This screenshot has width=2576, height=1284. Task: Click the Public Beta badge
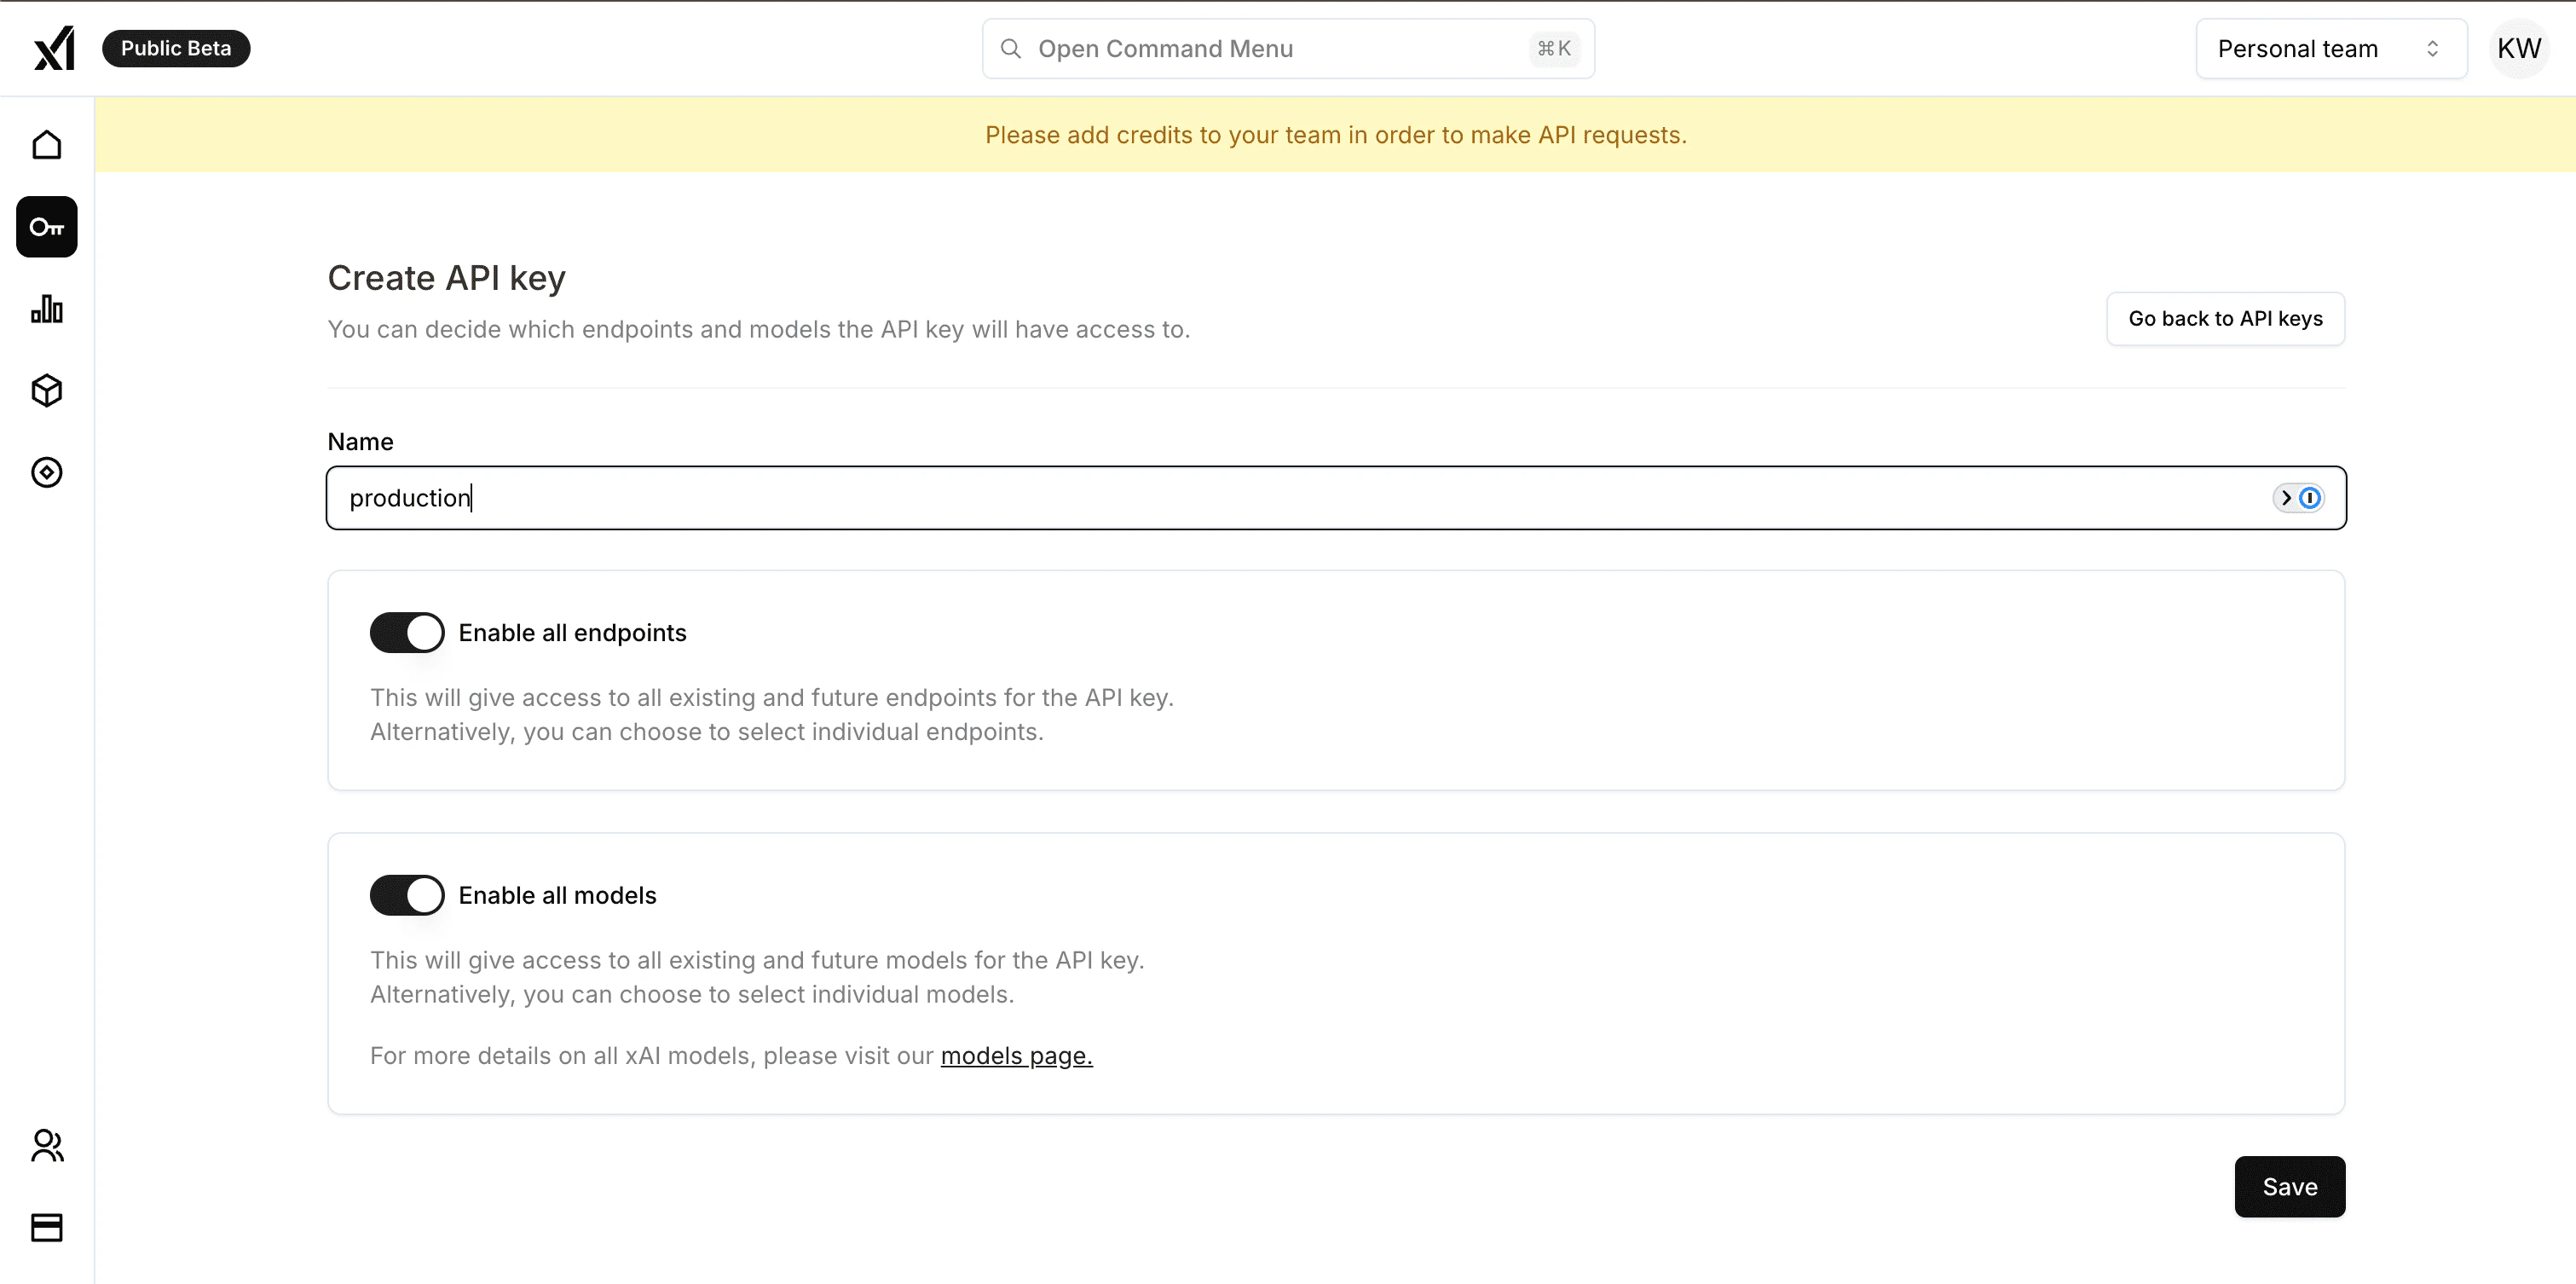click(176, 49)
